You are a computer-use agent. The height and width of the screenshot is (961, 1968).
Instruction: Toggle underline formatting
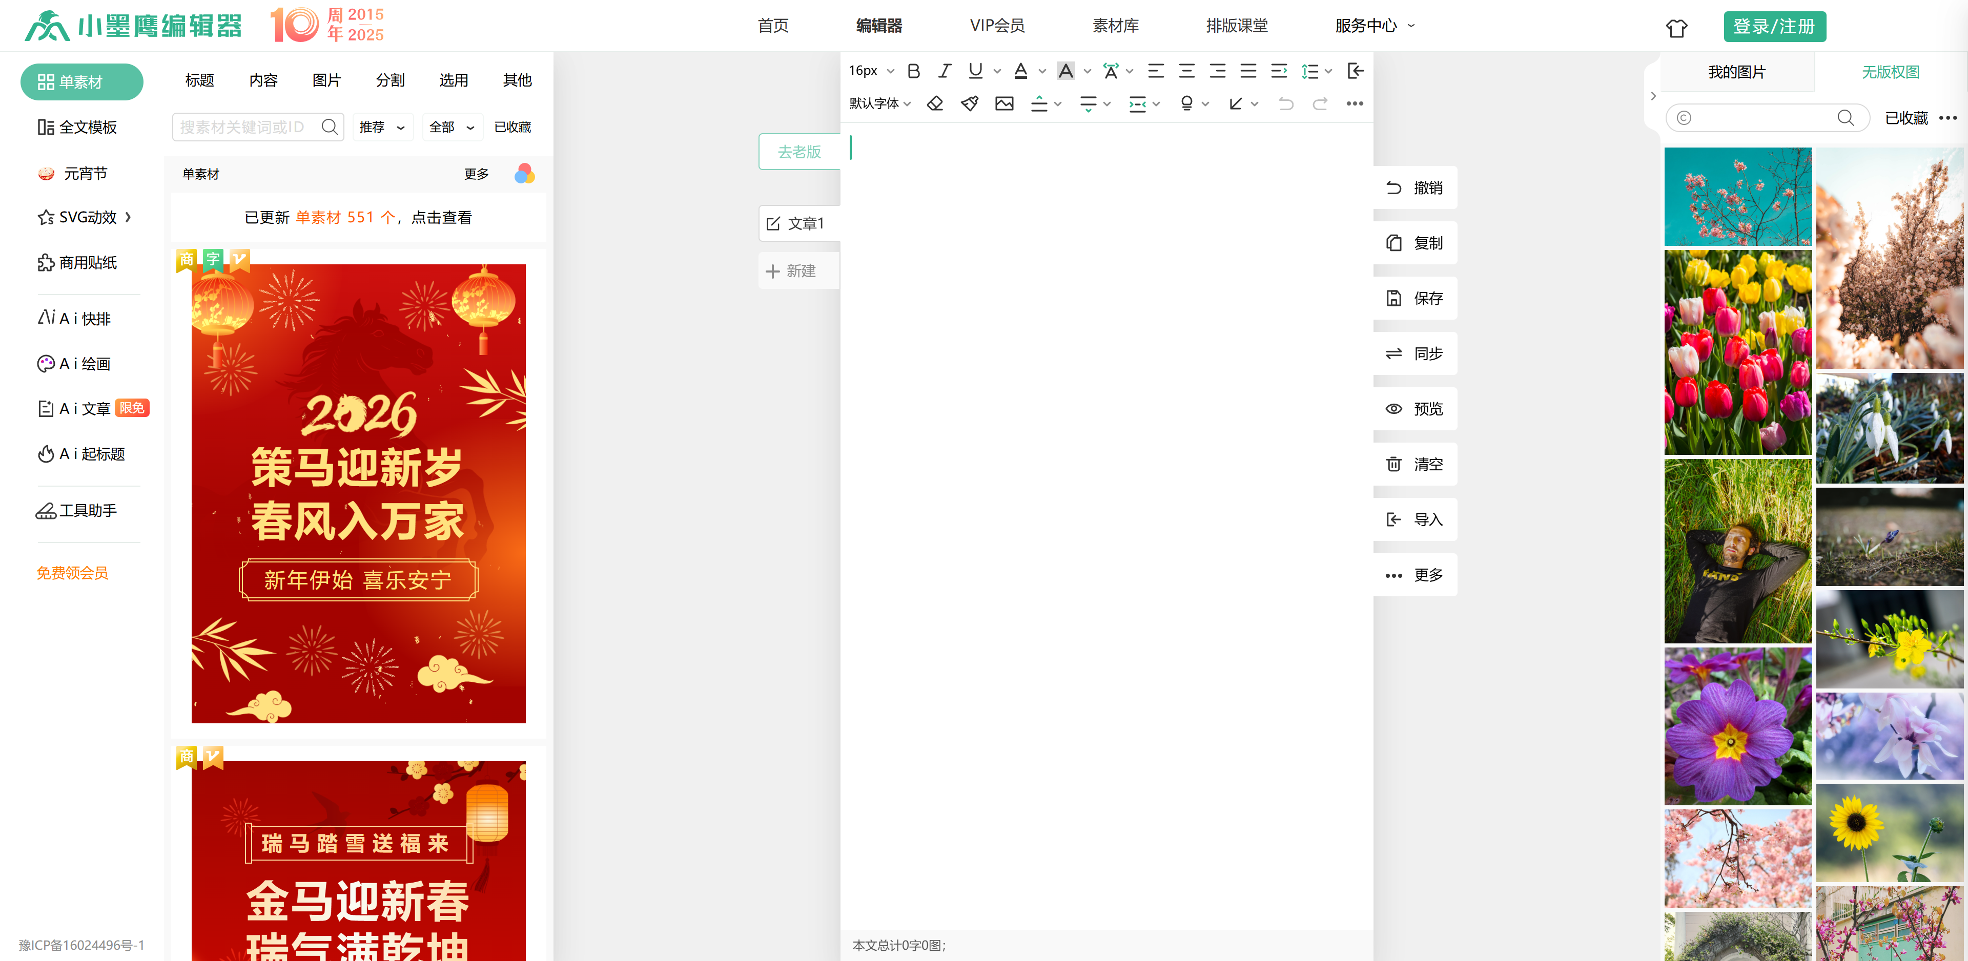[975, 71]
